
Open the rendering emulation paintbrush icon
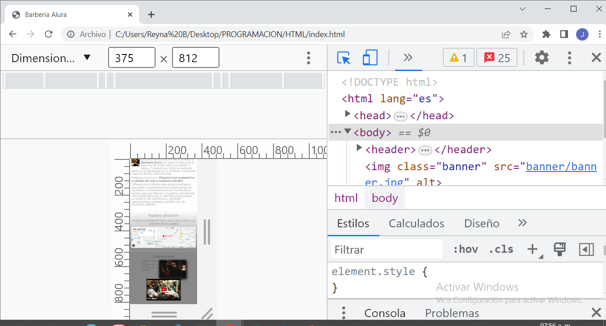coord(560,249)
